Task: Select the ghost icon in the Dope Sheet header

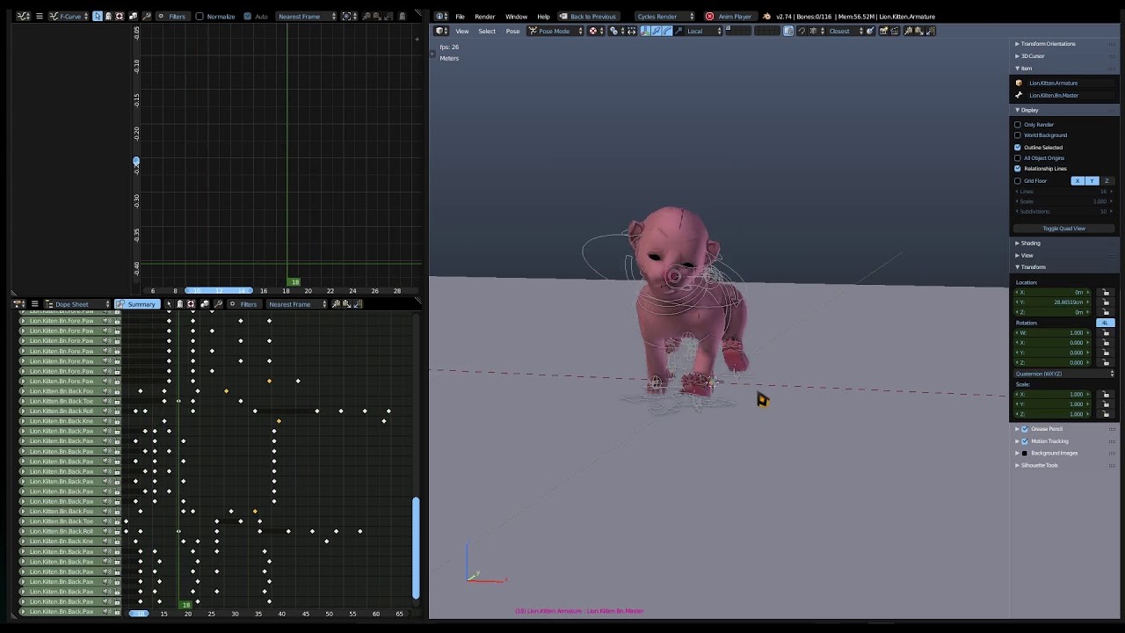Action: pyautogui.click(x=178, y=304)
